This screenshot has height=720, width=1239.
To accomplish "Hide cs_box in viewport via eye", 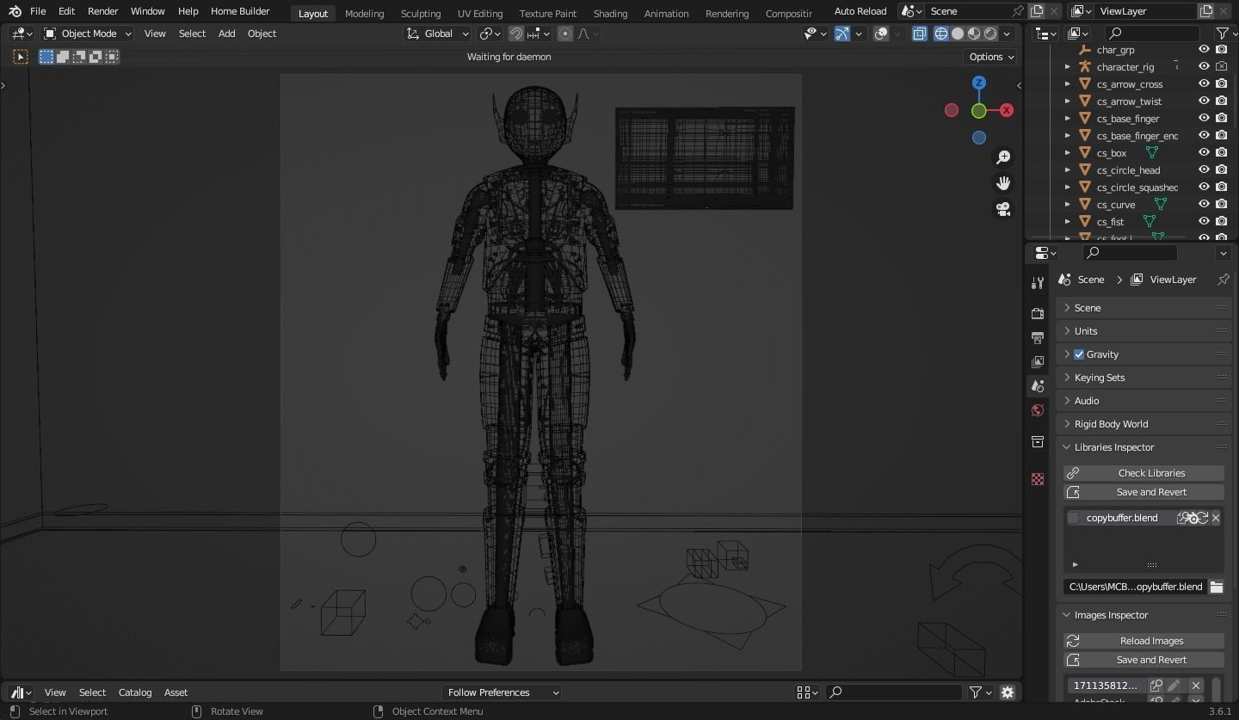I will (1204, 152).
